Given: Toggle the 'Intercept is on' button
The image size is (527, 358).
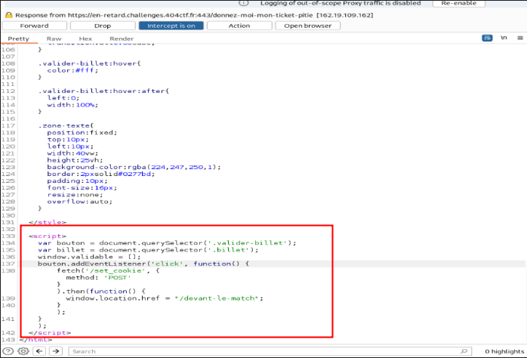Looking at the screenshot, I should coord(171,26).
